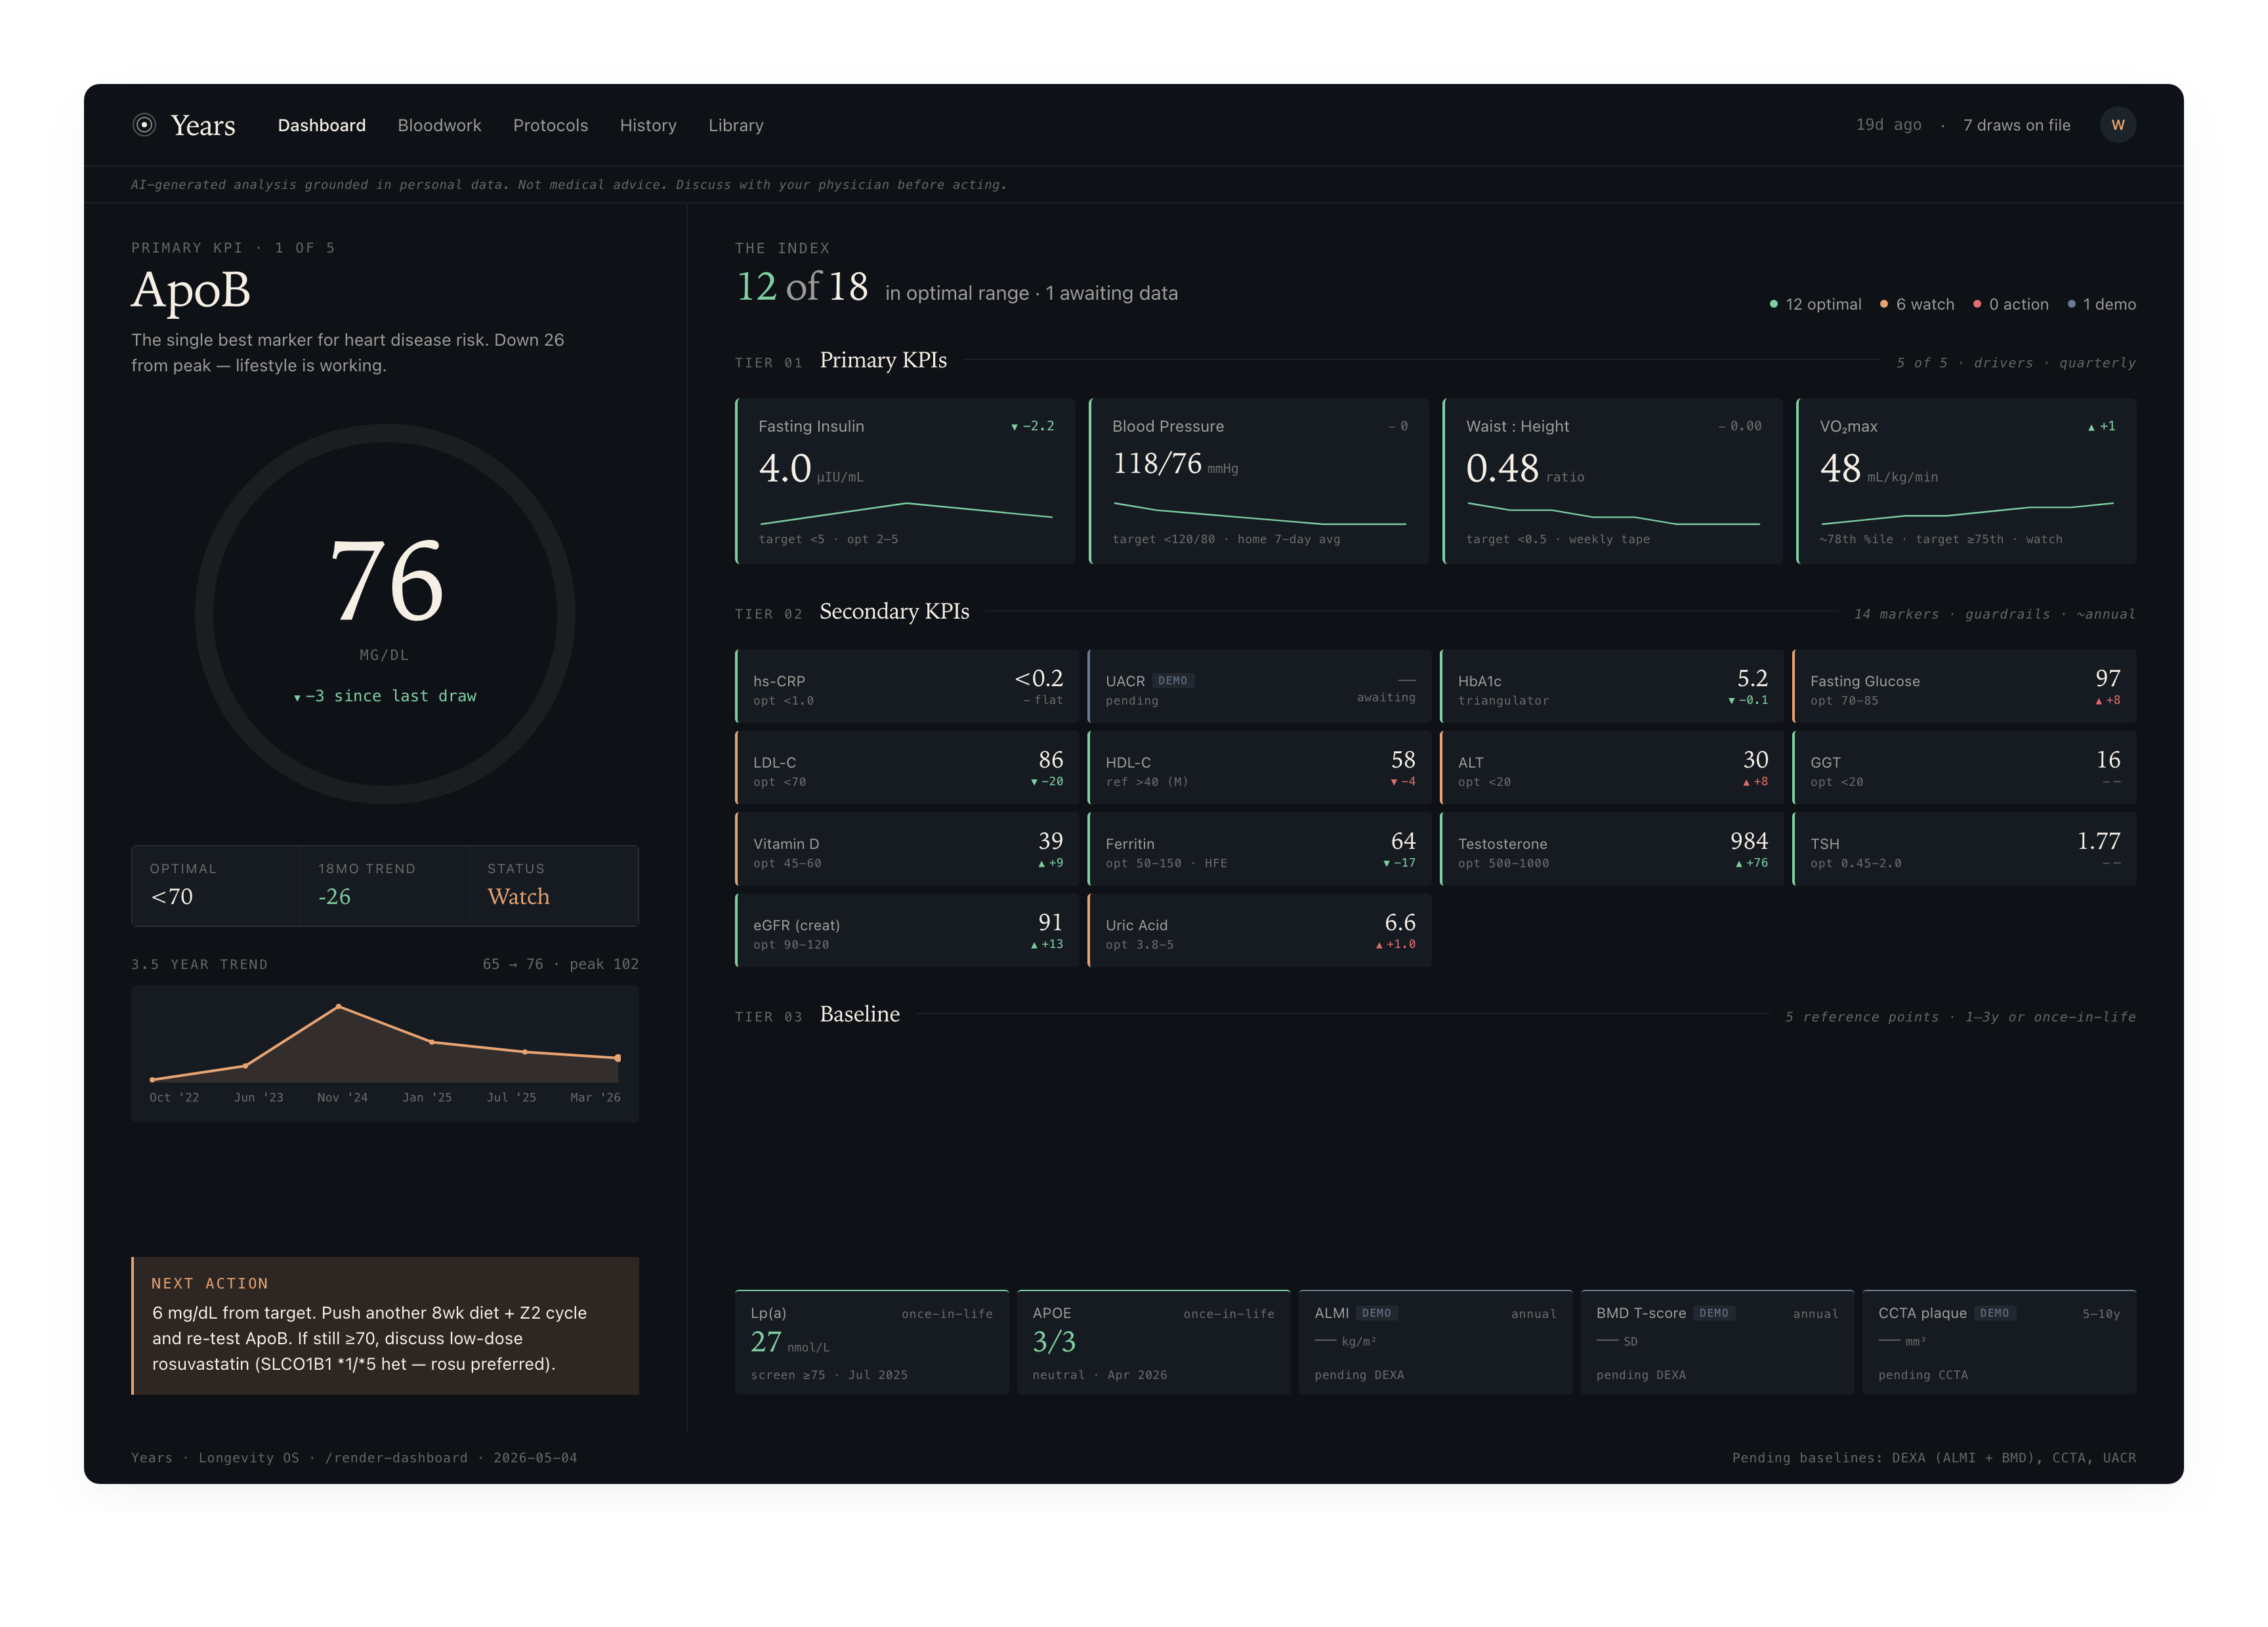Click the '5 of 5 · drivers · quarterly' note

pos(2016,363)
